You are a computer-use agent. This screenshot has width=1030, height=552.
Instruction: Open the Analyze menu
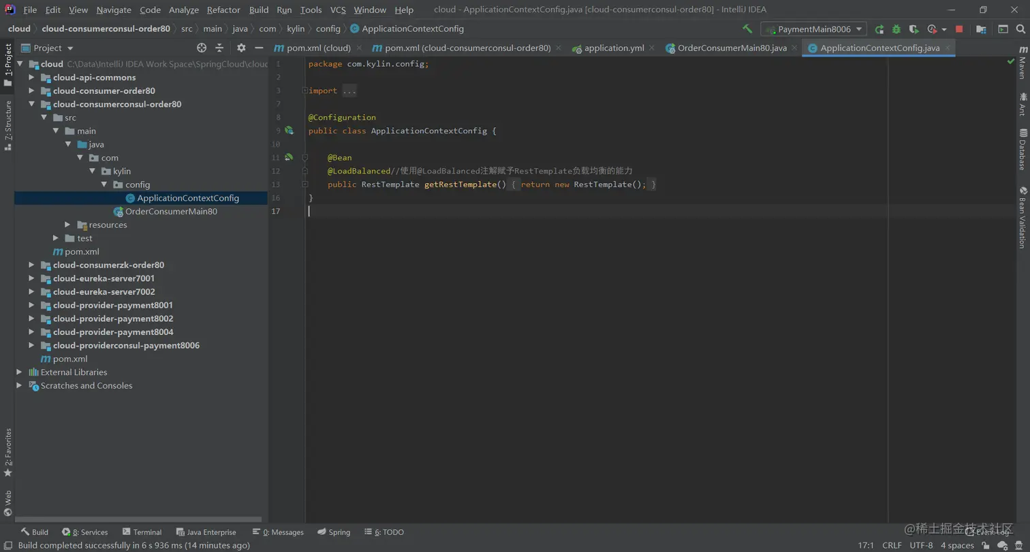(x=184, y=10)
